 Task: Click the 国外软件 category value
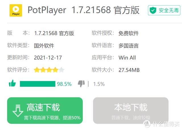click(44, 46)
